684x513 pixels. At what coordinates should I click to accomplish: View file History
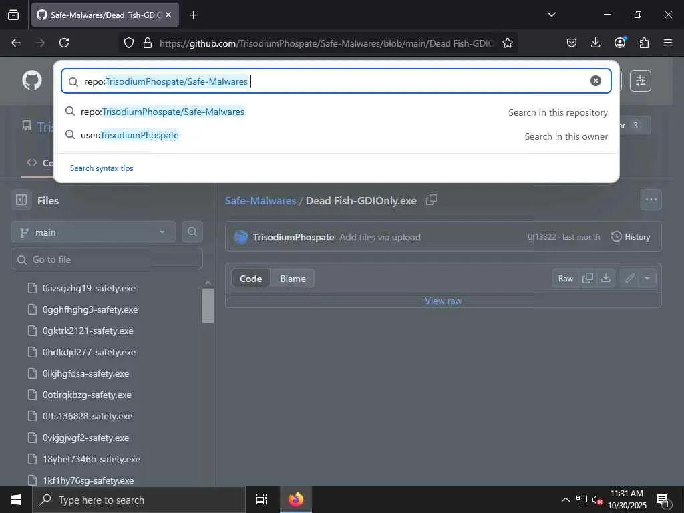tap(631, 237)
